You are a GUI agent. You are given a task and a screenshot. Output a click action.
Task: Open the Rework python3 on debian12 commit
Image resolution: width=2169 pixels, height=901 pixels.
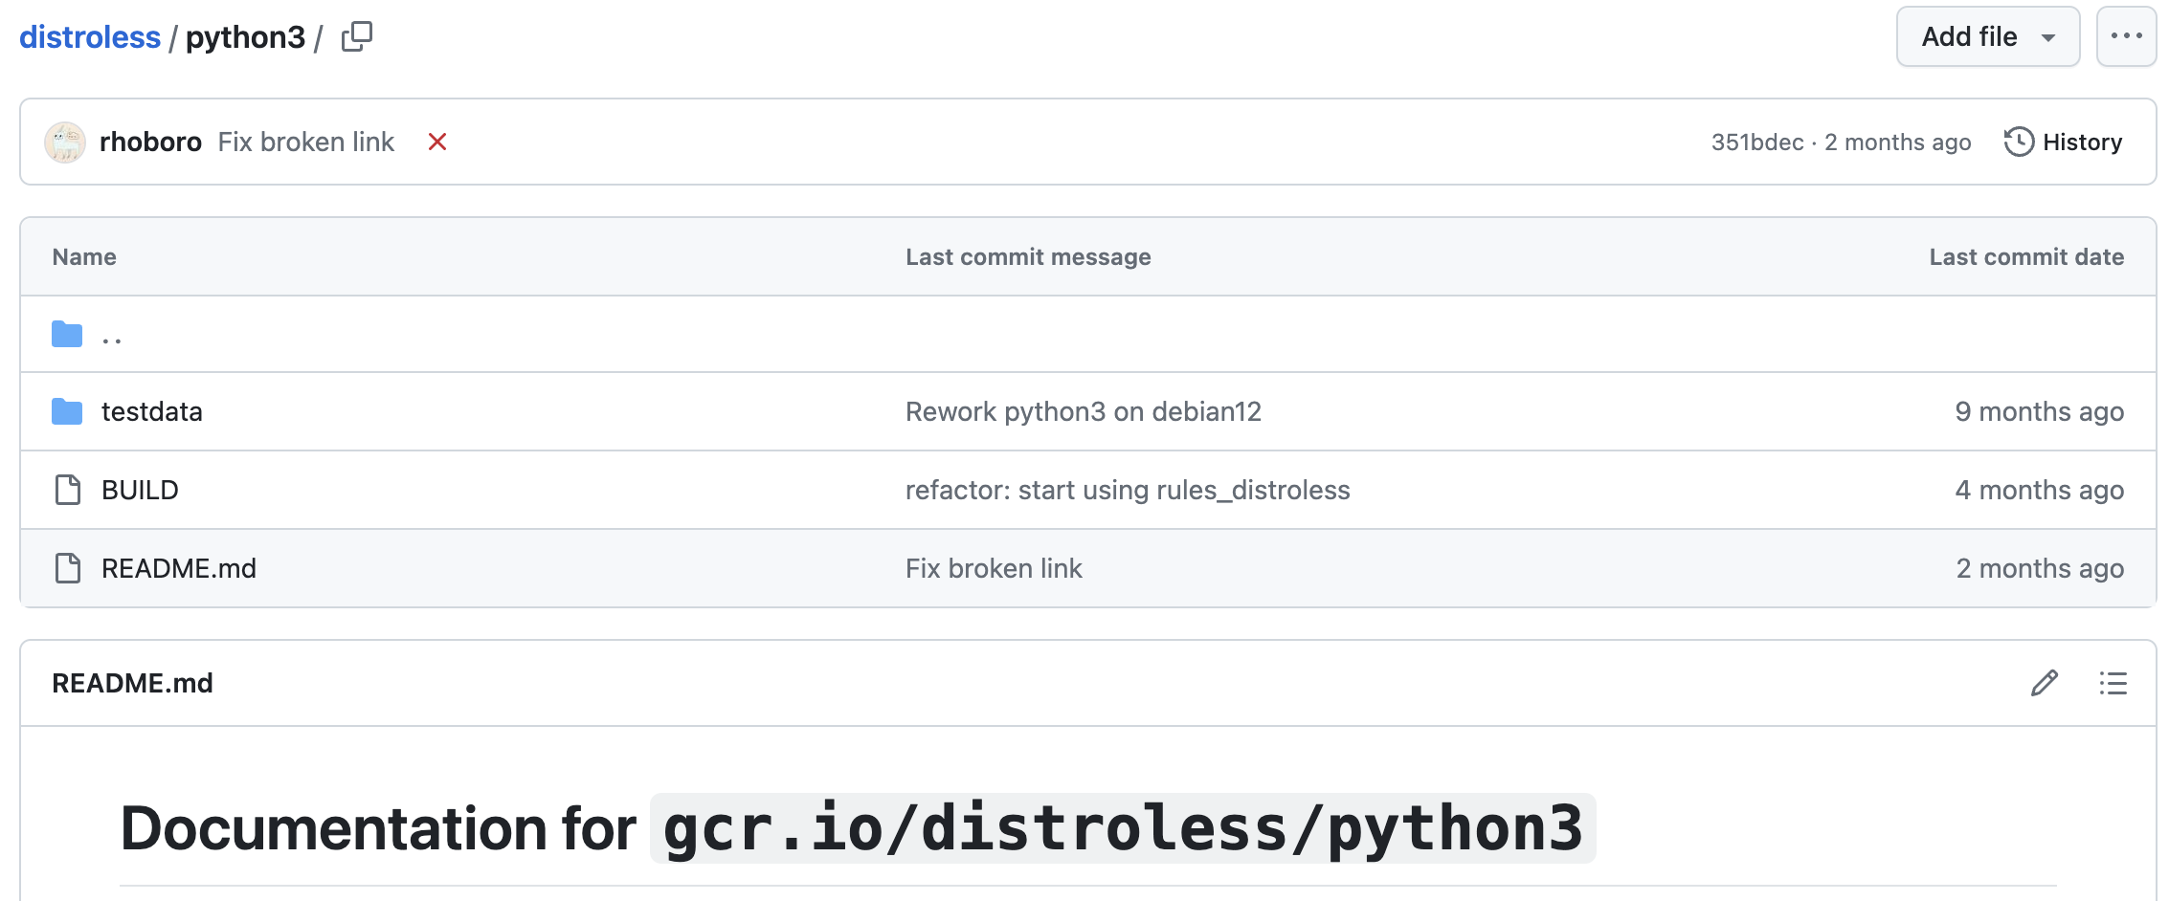1084,411
